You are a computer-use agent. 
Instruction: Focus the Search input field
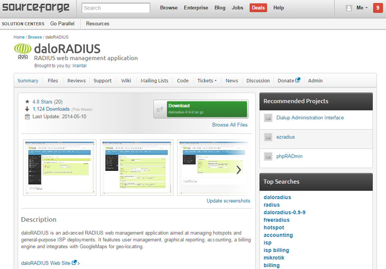[116, 8]
